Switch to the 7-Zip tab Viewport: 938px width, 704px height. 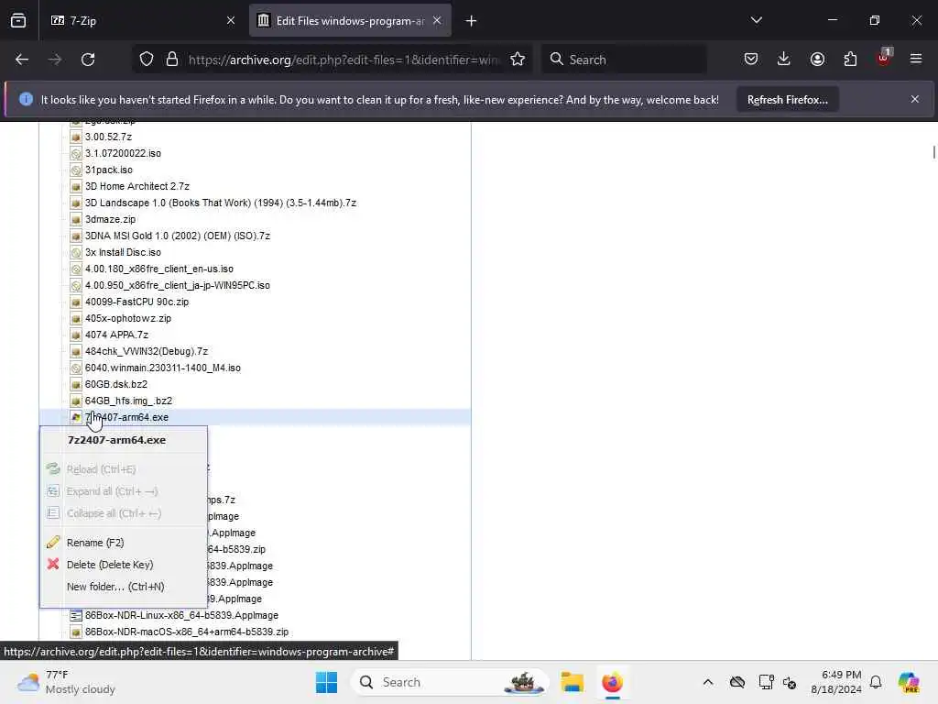click(x=142, y=21)
